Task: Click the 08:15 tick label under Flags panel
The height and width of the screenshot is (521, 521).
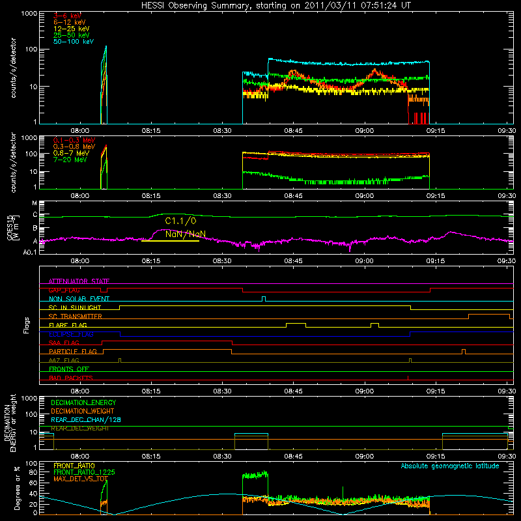Action: pyautogui.click(x=151, y=391)
